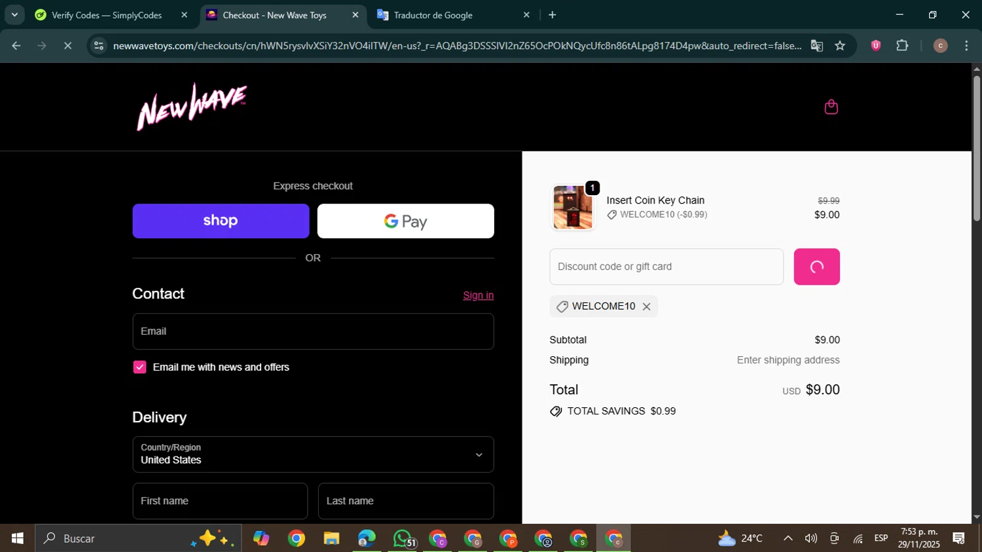Click the Discount code or gift card field
This screenshot has height=552, width=982.
(666, 267)
